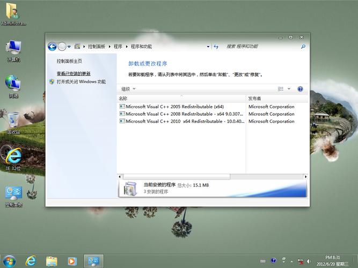Click the volume speaker tray icon

point(309,262)
